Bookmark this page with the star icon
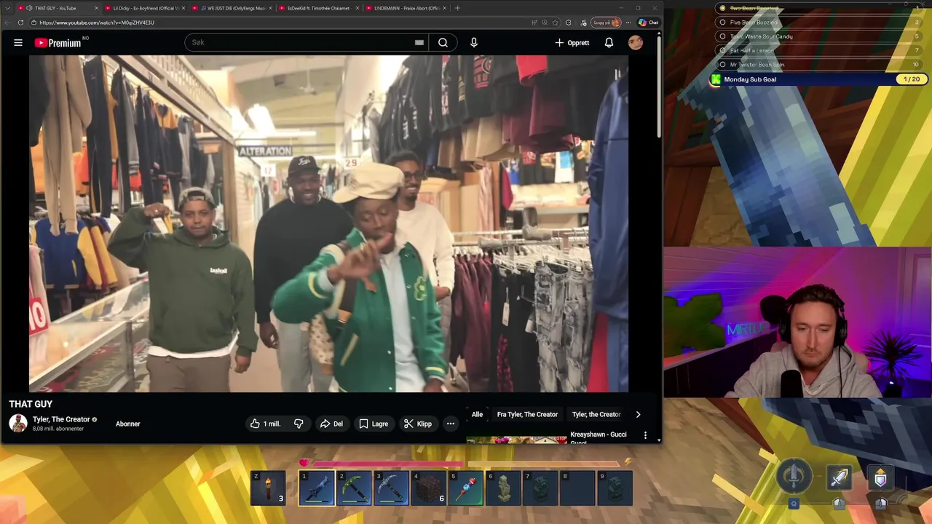The height and width of the screenshot is (524, 932). (556, 23)
